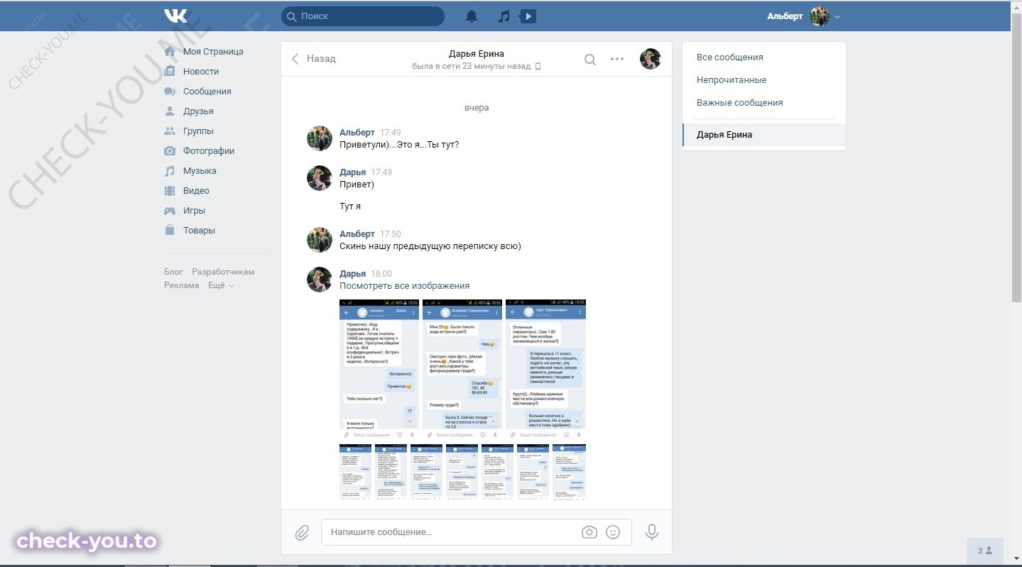Go to Моя Страница
The image size is (1022, 567).
[213, 52]
